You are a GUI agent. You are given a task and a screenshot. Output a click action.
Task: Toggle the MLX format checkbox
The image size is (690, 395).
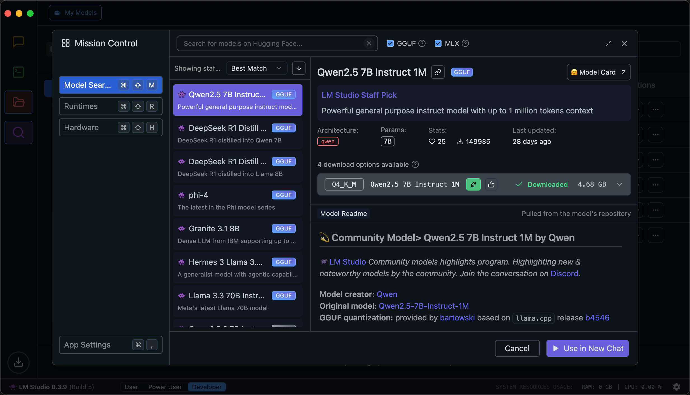(438, 43)
